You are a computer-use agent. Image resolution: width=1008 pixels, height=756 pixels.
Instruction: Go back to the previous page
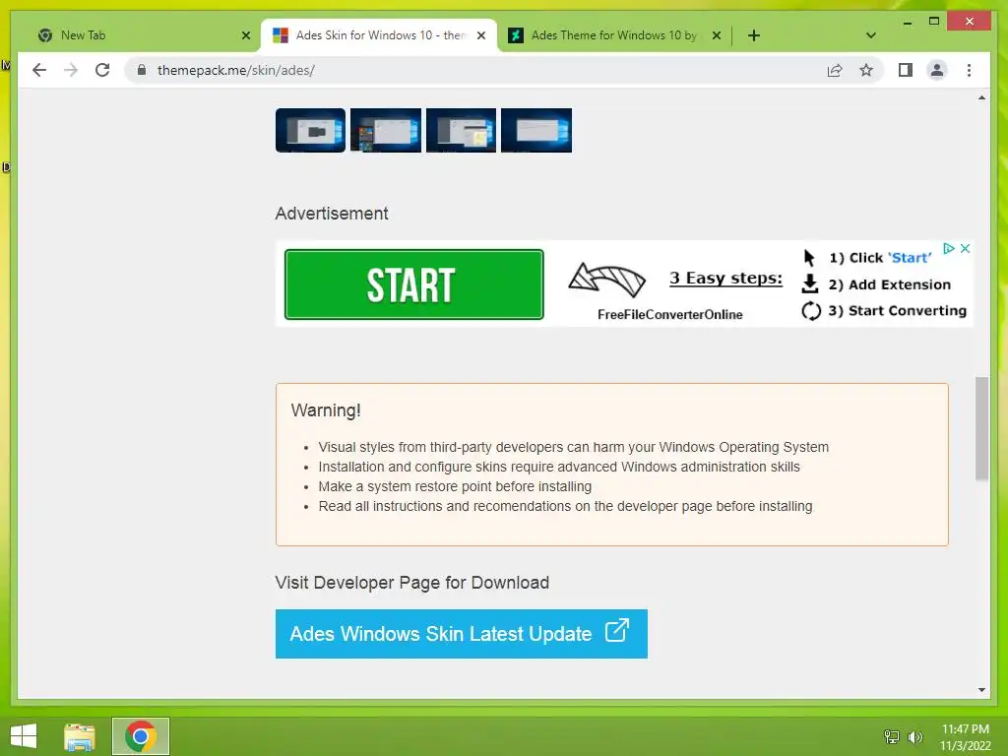39,70
